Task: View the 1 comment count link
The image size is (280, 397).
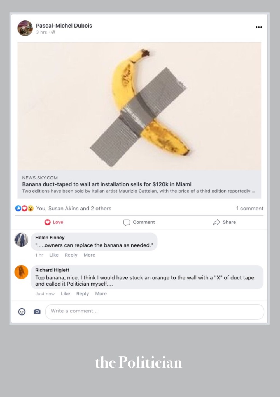Action: (x=249, y=208)
